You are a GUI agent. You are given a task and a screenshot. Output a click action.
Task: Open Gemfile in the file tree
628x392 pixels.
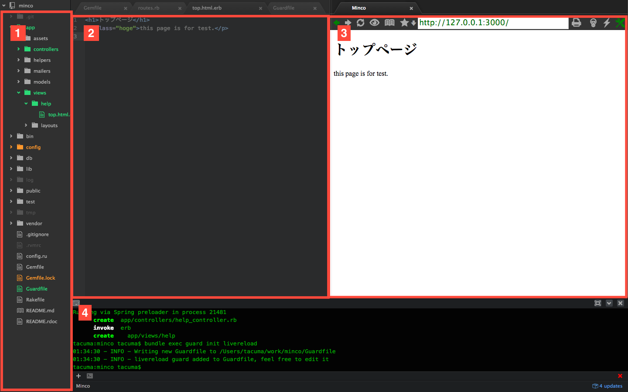[31, 267]
